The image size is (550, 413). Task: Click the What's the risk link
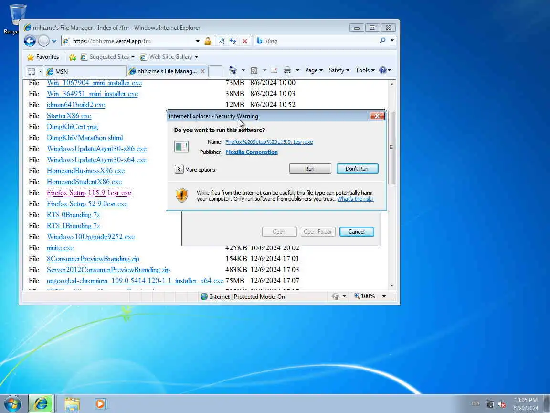click(355, 199)
